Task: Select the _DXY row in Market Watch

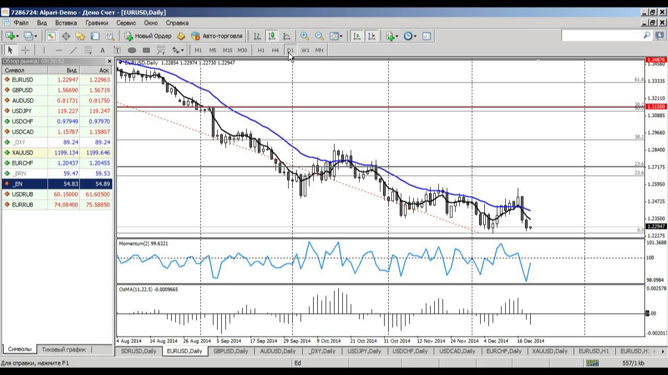Action: click(x=57, y=142)
